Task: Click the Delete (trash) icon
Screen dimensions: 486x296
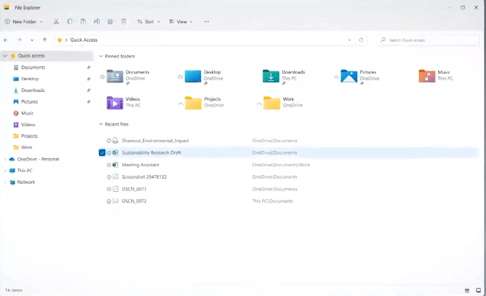Action: click(124, 21)
